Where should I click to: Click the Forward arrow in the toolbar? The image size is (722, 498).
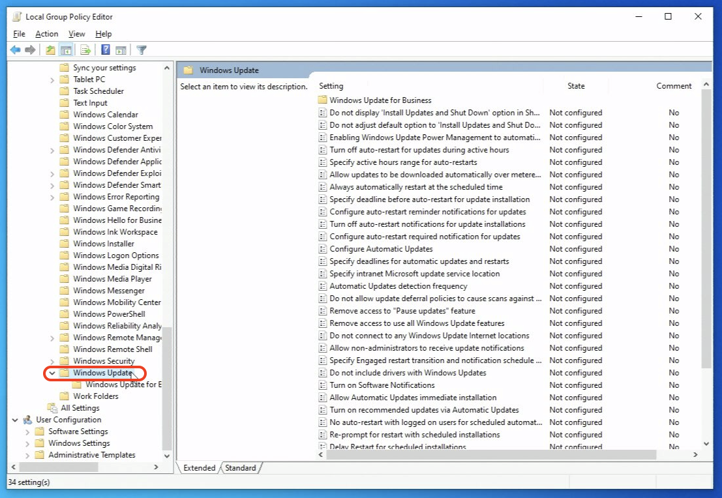coord(31,50)
